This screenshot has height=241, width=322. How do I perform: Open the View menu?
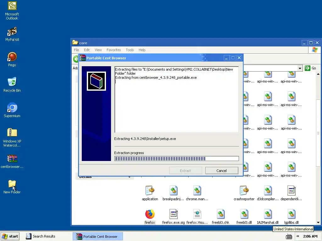coord(98,50)
